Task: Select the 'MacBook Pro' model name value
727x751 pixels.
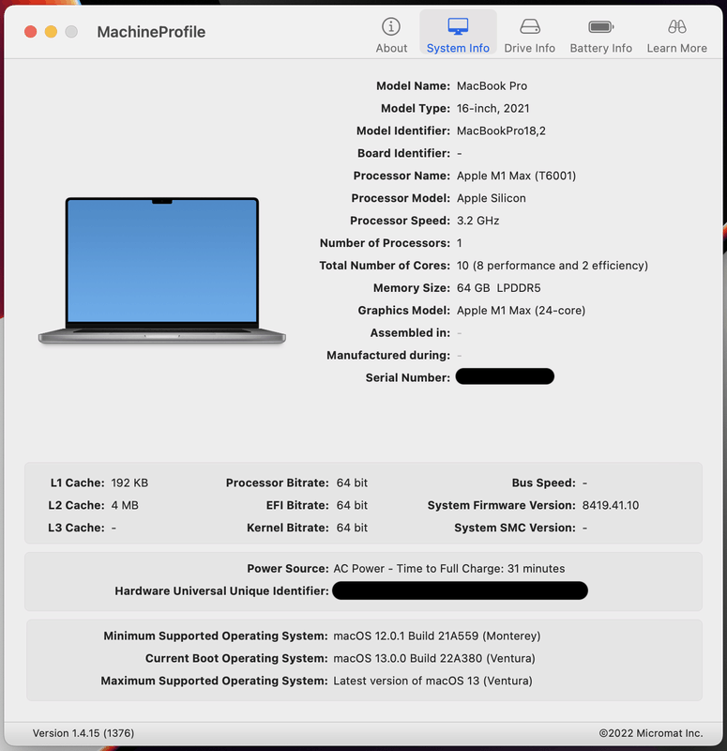Action: [492, 85]
